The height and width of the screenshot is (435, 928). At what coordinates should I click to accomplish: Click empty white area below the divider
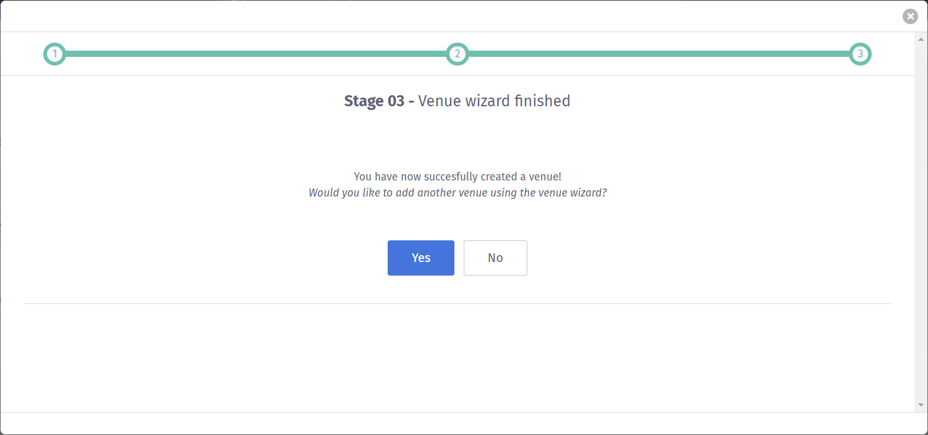[457, 357]
